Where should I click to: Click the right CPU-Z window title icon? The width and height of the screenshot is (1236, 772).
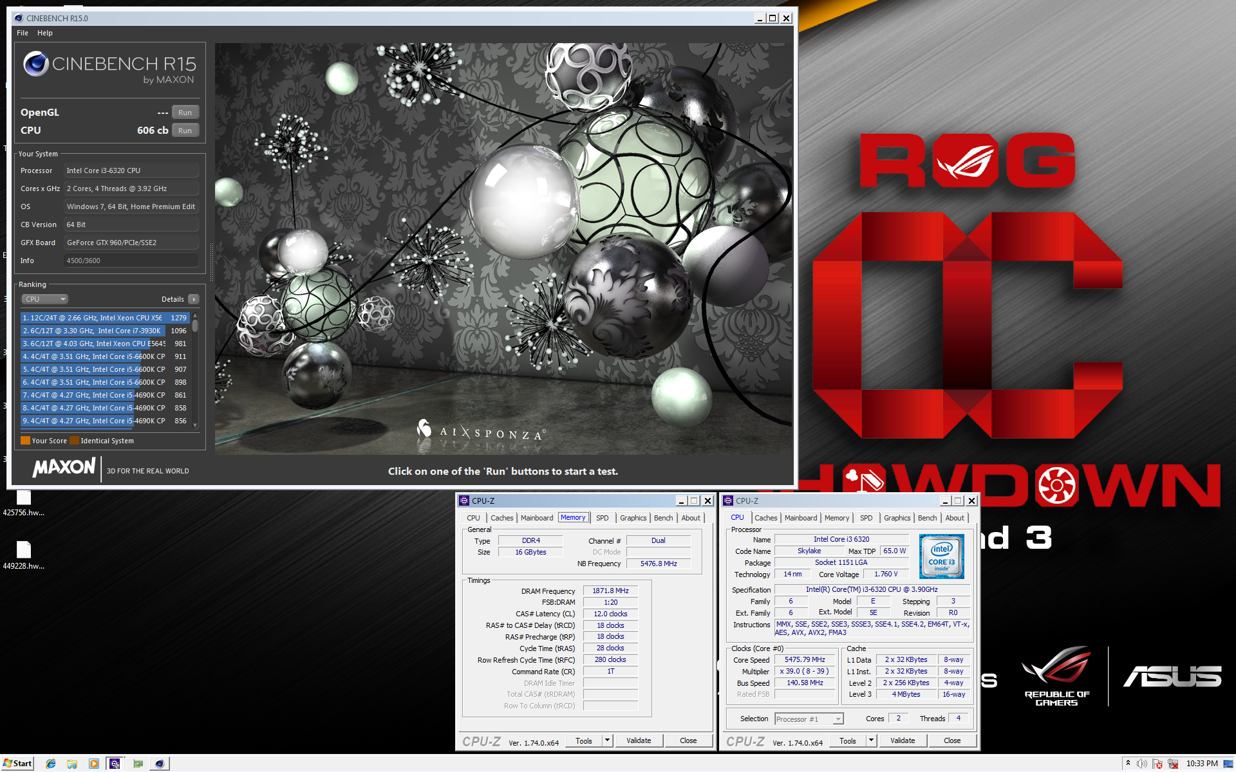[x=728, y=501]
